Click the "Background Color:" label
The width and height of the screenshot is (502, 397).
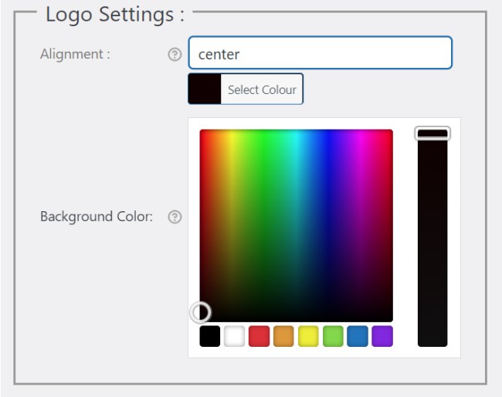click(97, 217)
